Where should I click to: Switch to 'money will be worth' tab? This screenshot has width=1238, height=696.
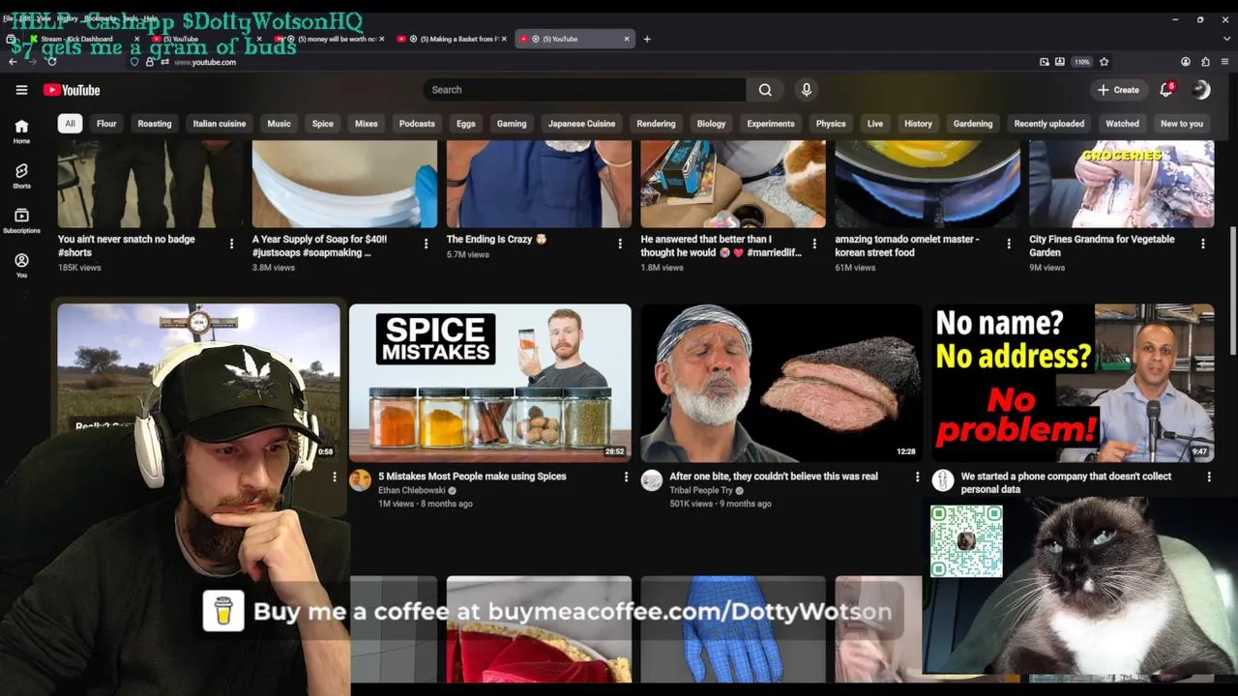329,39
